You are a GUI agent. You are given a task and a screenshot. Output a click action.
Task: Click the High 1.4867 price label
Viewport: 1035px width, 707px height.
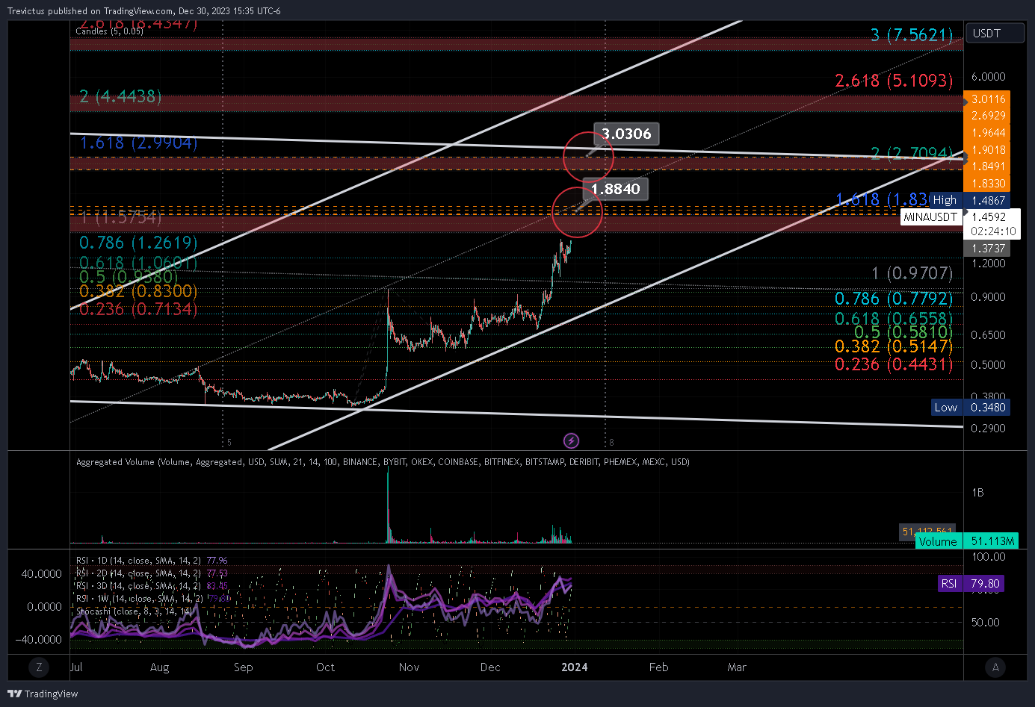point(969,200)
